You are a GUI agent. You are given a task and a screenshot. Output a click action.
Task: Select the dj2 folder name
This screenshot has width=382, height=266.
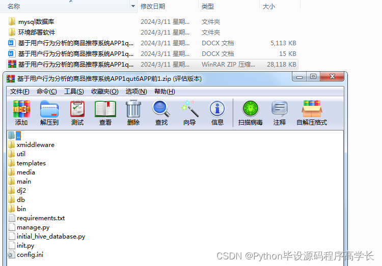tap(21, 191)
